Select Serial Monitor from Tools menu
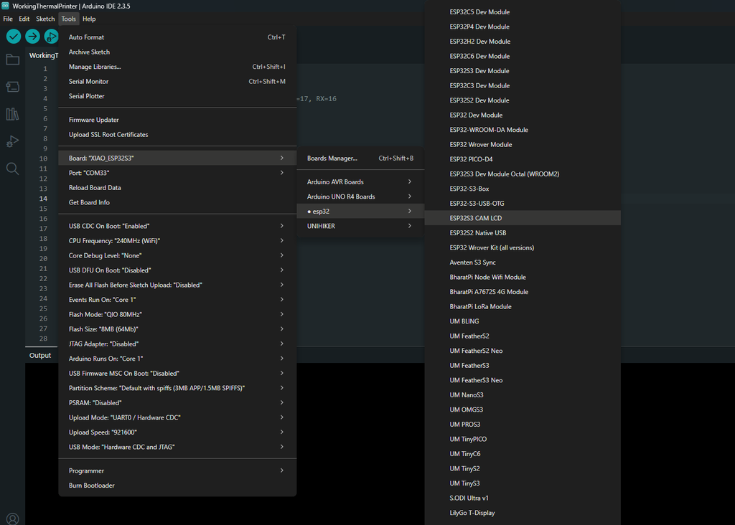The width and height of the screenshot is (735, 525). tap(88, 82)
